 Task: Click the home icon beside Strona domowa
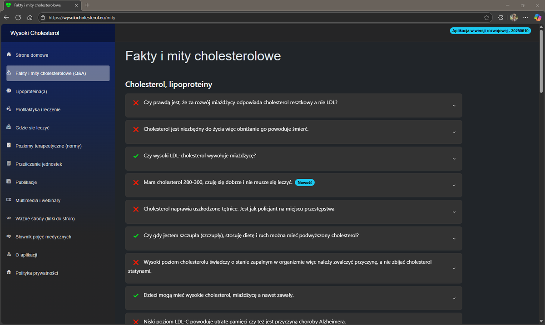(x=9, y=55)
